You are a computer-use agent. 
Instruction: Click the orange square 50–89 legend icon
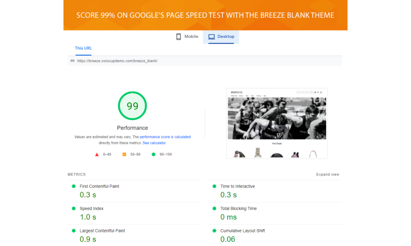coord(124,154)
